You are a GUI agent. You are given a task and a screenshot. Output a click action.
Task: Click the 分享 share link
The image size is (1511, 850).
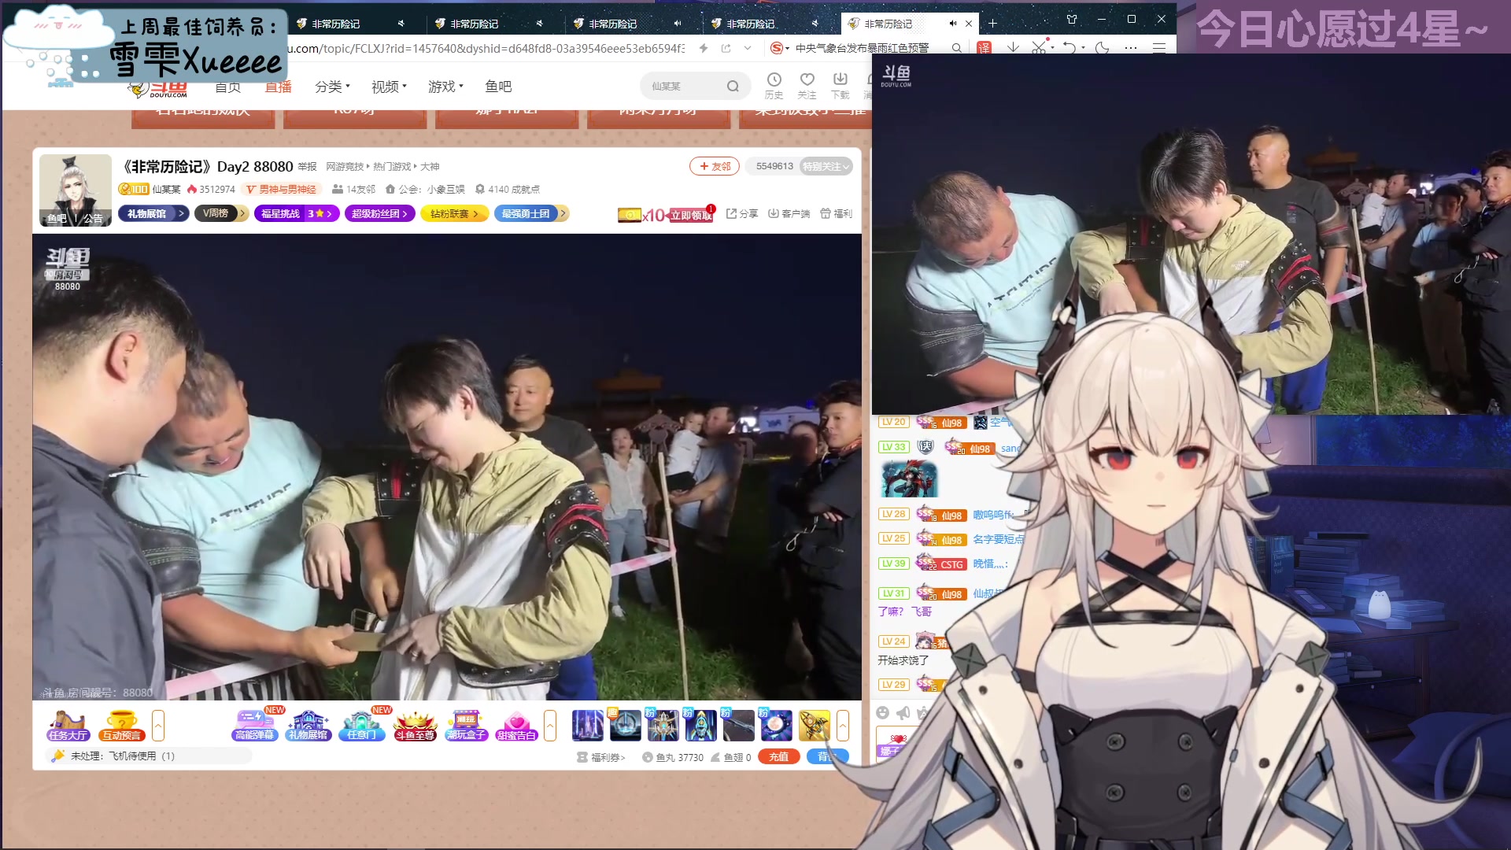(742, 213)
